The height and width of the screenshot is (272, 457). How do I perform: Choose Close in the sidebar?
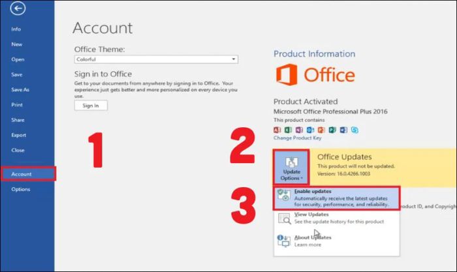18,150
